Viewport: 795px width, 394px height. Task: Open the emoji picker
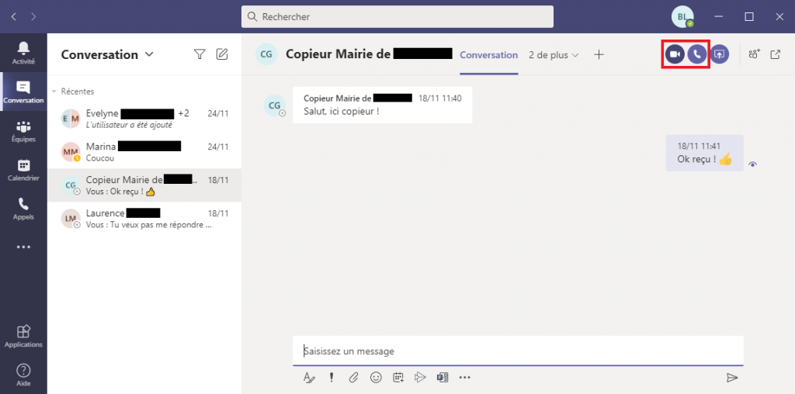376,377
